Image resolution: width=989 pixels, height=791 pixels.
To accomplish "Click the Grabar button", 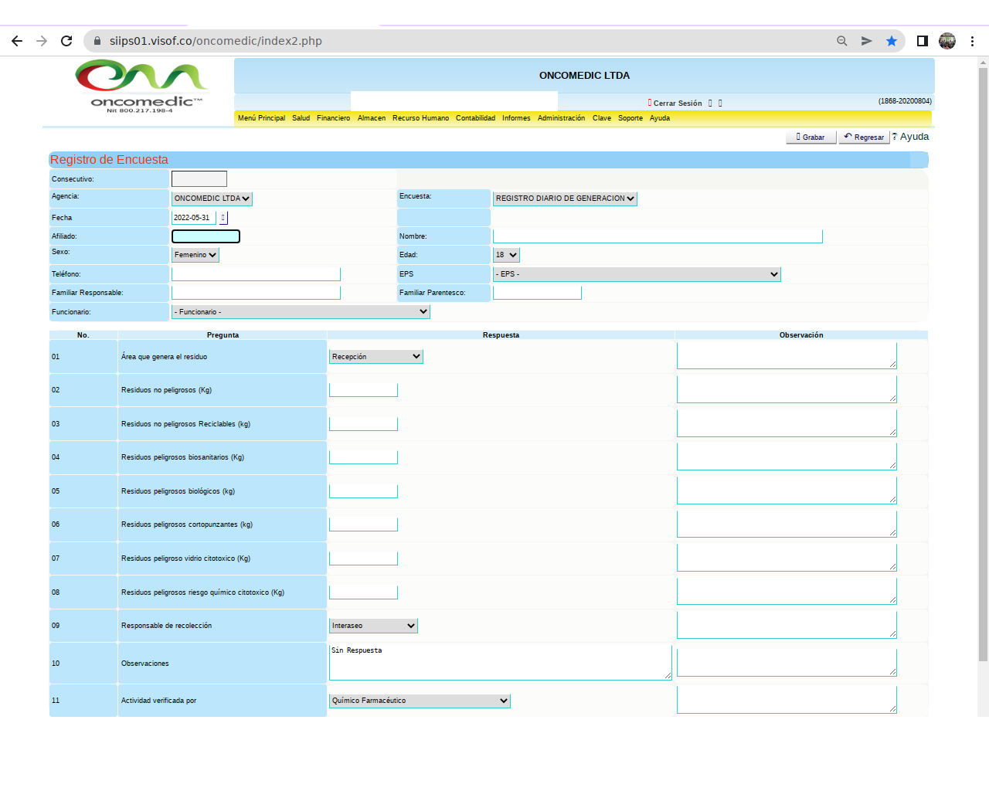I will coord(811,137).
